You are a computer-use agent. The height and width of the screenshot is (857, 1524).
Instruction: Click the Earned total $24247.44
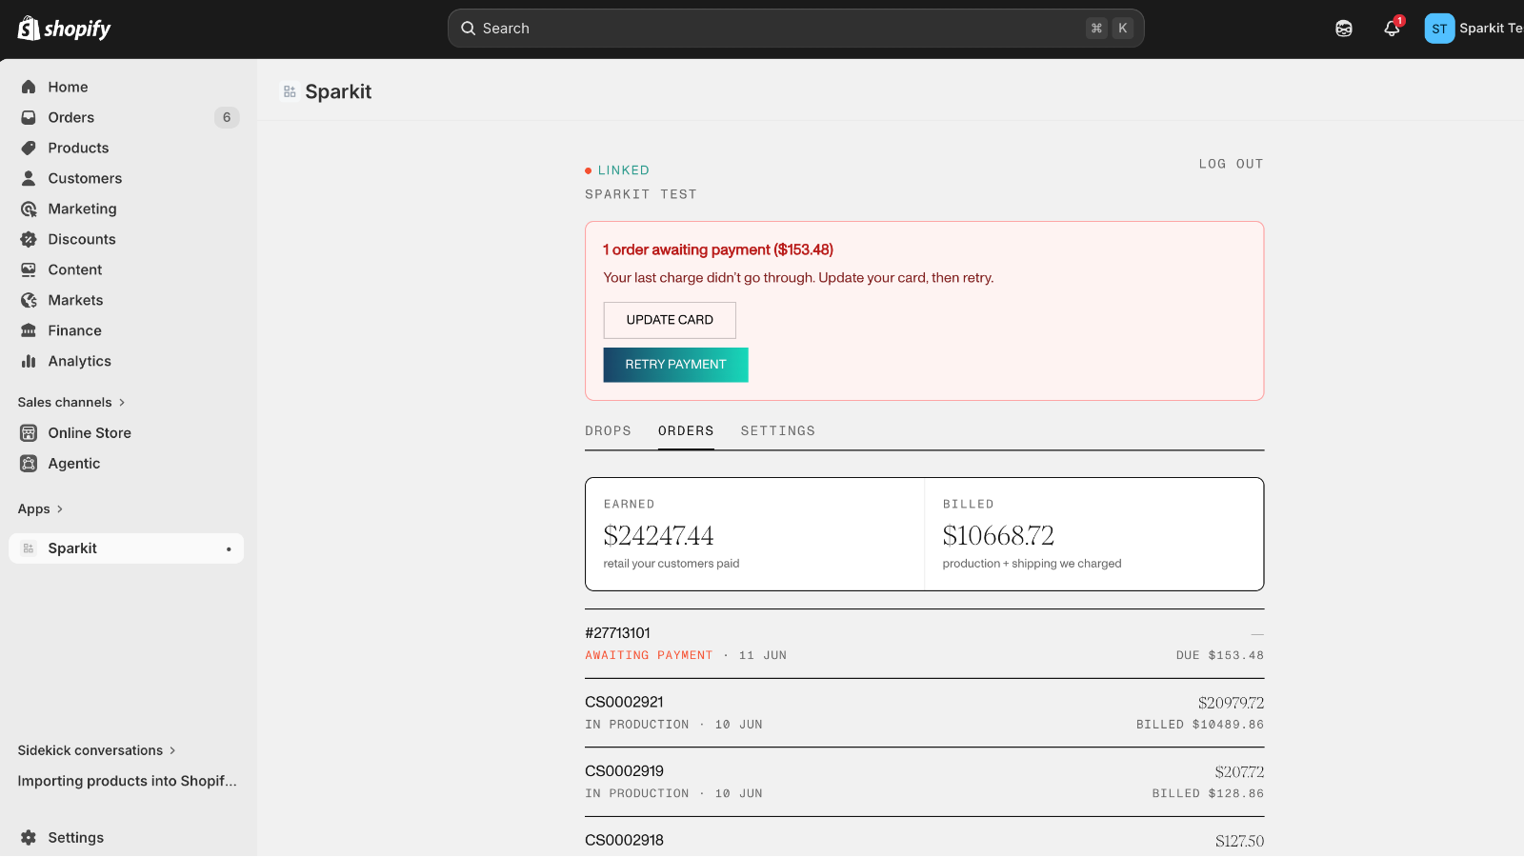point(658,536)
